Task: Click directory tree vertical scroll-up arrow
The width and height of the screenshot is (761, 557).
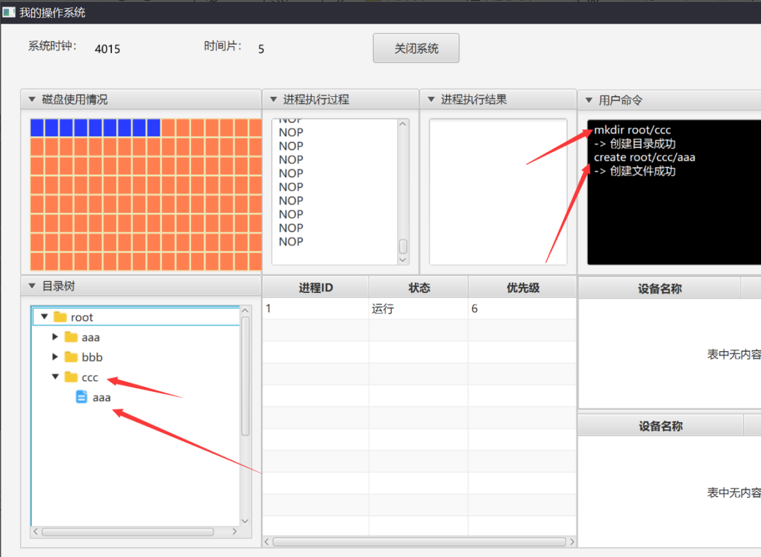Action: click(245, 310)
